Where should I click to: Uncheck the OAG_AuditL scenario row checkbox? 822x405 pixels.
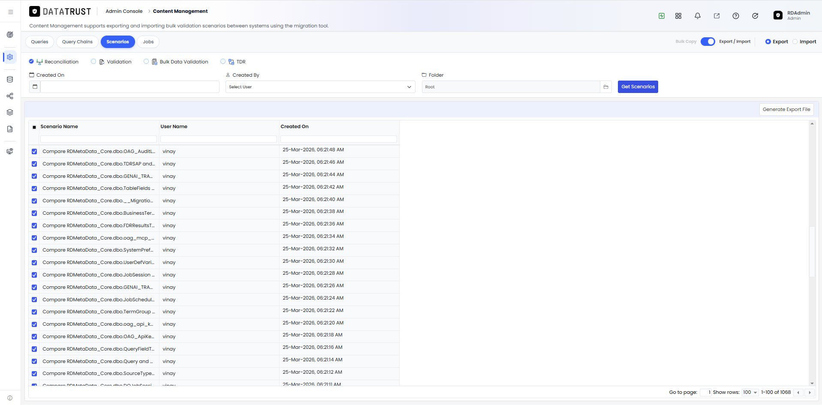[34, 152]
